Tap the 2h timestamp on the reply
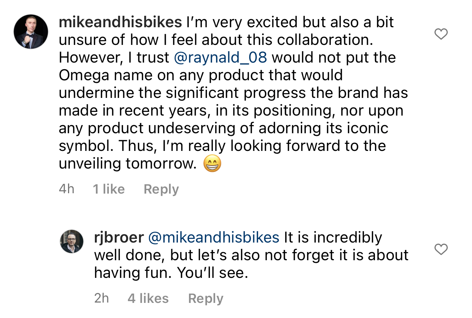Screen dimensions: 472x318 click(101, 298)
